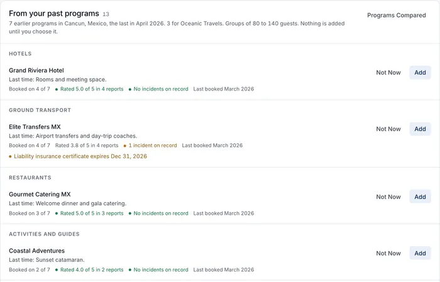Click the GROUND TRANSPORT section heading
The width and height of the screenshot is (440, 282).
coord(40,110)
